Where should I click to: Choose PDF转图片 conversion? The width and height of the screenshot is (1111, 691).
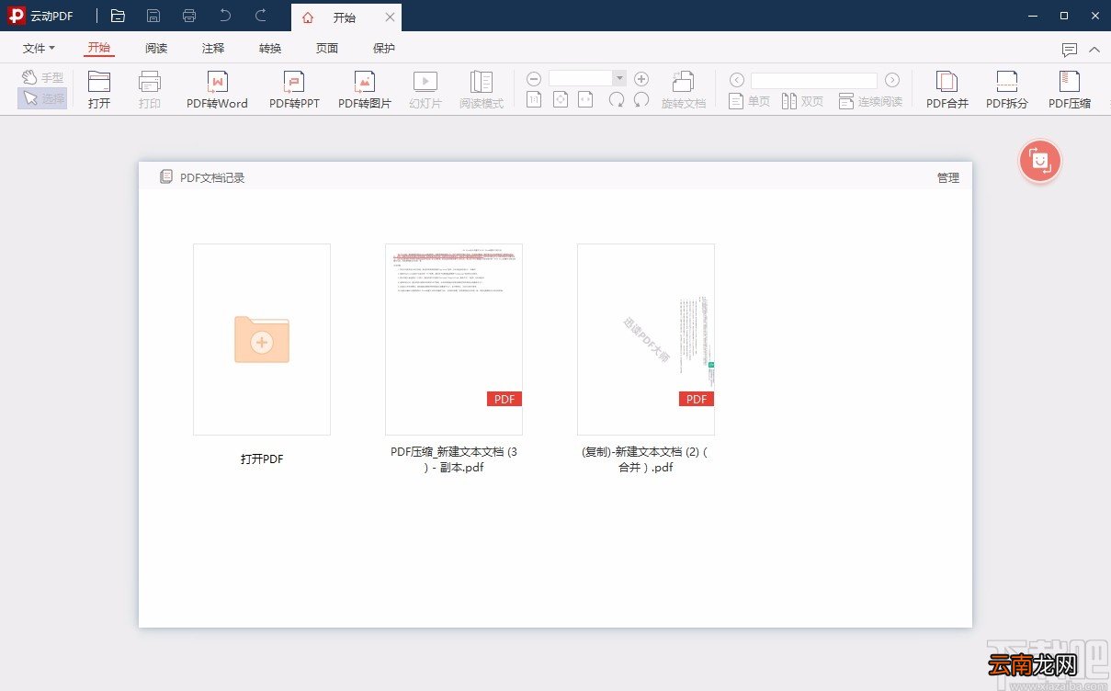(x=365, y=90)
